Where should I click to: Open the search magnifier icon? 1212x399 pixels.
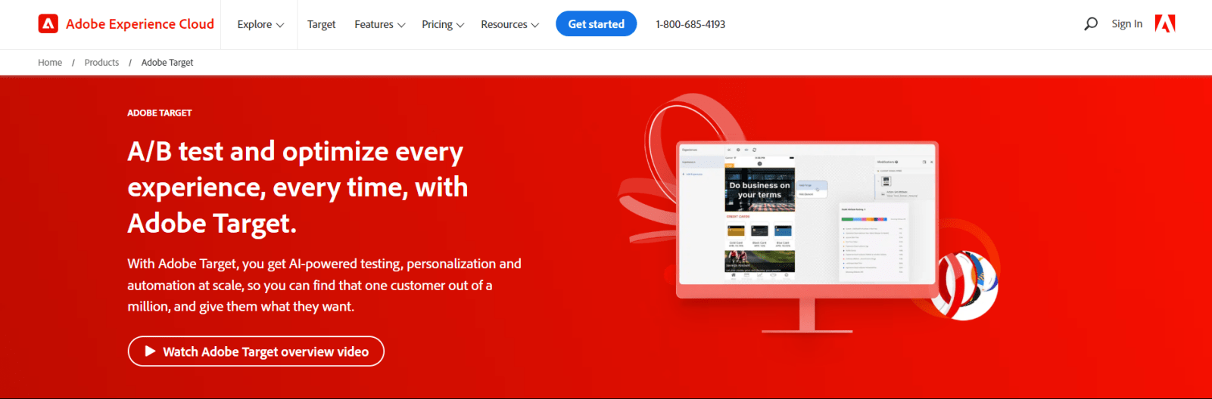coord(1090,24)
